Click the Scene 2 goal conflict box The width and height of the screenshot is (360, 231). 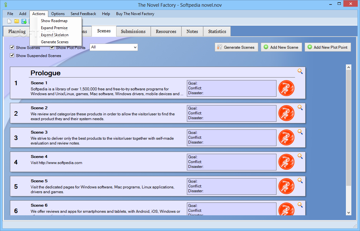(232, 113)
